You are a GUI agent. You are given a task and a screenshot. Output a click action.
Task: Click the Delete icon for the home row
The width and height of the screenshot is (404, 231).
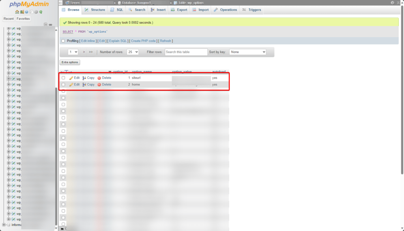click(x=99, y=85)
